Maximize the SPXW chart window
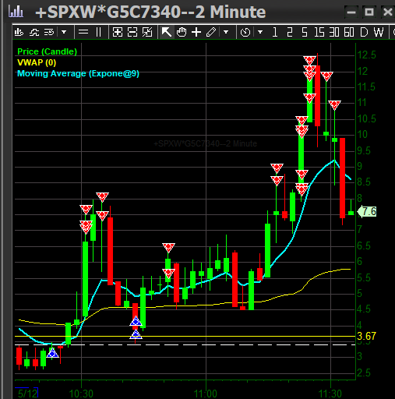This screenshot has width=395, height=399. click(369, 12)
